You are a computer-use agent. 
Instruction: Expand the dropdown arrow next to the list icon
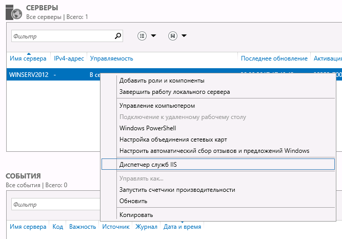click(153, 36)
